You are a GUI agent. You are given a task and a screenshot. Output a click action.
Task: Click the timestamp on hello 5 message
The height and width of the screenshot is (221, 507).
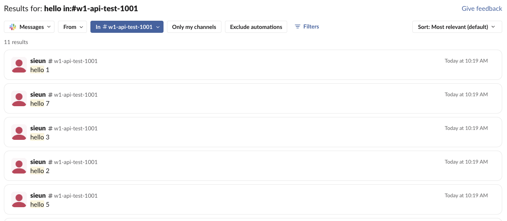466,195
